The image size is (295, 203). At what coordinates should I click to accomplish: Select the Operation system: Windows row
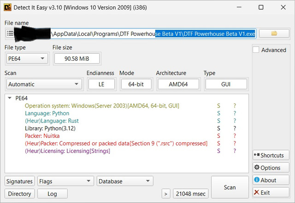(x=102, y=106)
